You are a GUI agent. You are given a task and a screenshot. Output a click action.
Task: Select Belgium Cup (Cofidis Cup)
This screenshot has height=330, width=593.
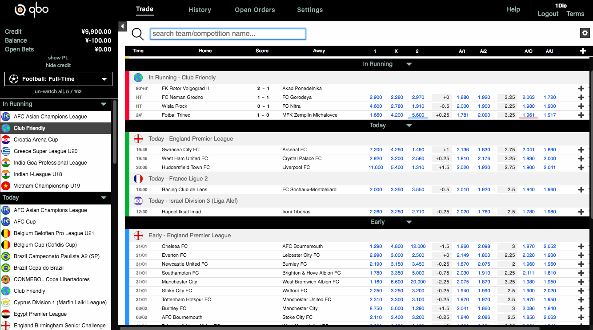(x=56, y=245)
